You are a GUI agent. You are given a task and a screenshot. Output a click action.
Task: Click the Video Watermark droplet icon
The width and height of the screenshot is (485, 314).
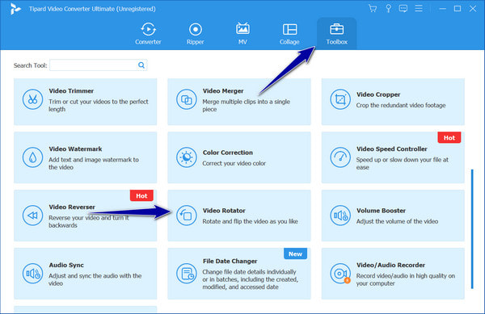click(x=32, y=157)
